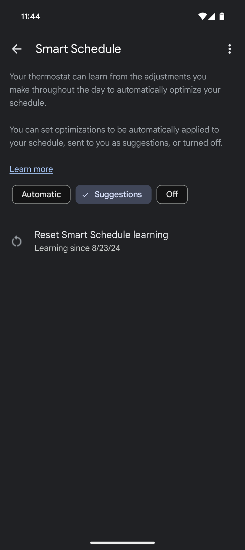Tap the checkmark inside the Suggestions chip
This screenshot has height=550, width=245.
[x=85, y=195]
